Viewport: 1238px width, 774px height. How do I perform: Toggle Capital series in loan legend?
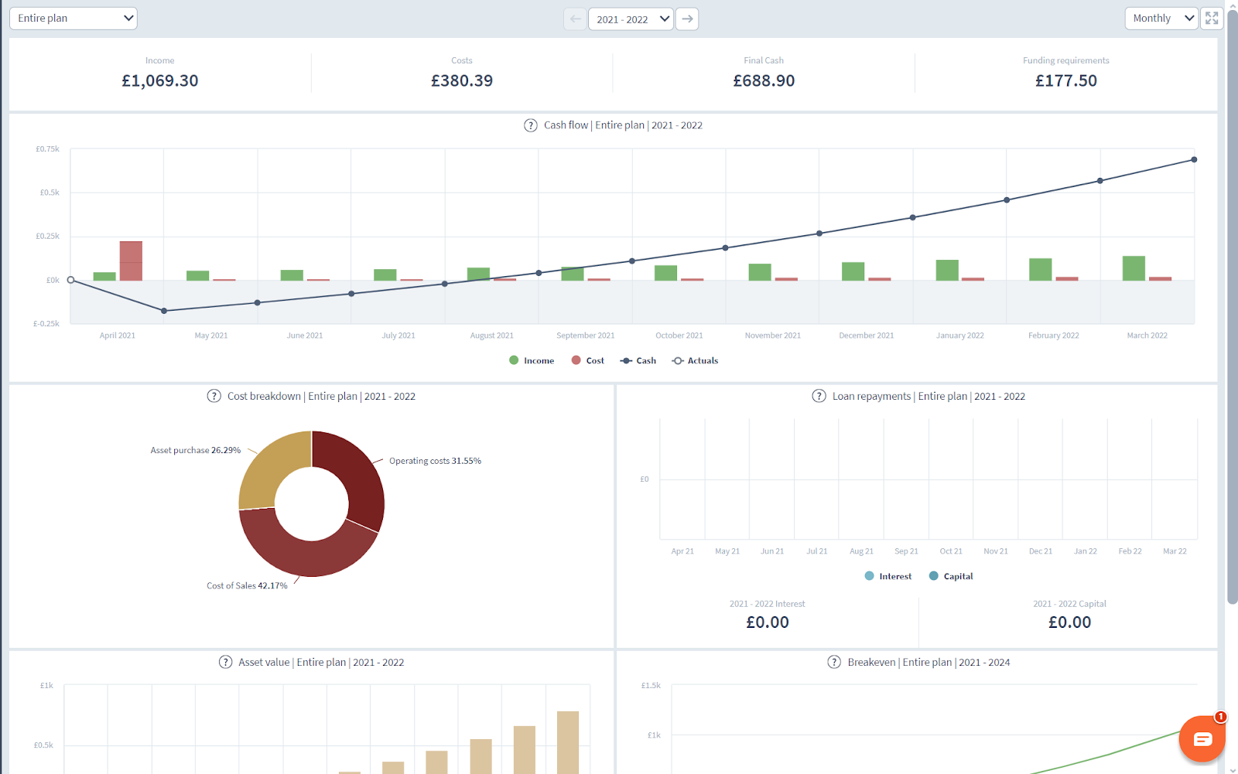[951, 576]
